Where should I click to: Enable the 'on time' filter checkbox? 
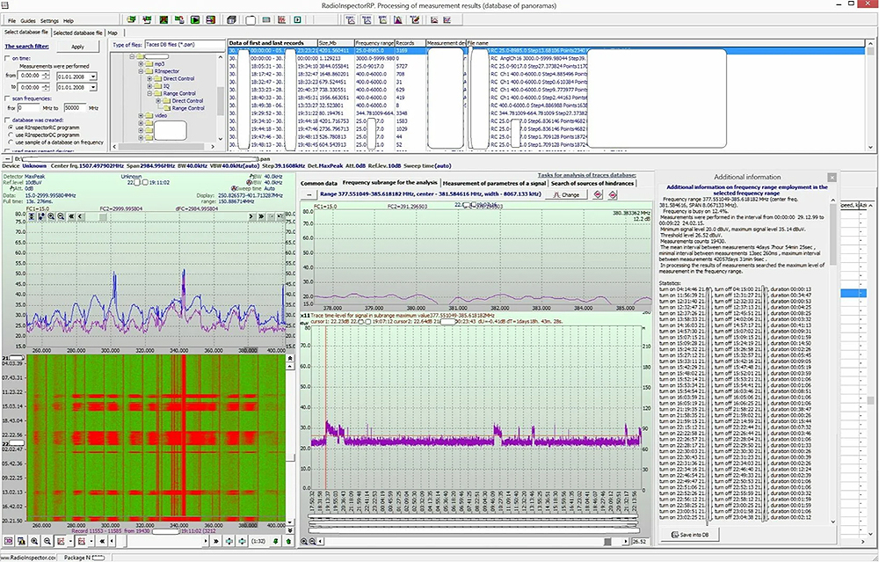point(8,58)
